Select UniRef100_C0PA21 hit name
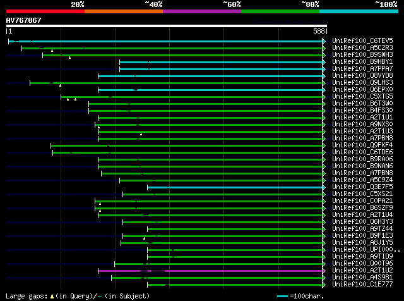 pyautogui.click(x=362, y=201)
